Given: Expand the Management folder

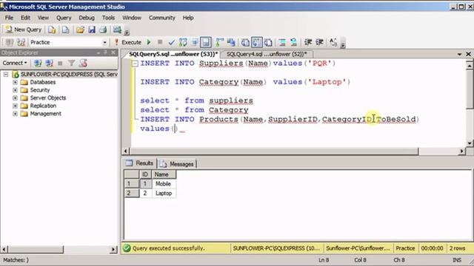Looking at the screenshot, I should coord(15,114).
